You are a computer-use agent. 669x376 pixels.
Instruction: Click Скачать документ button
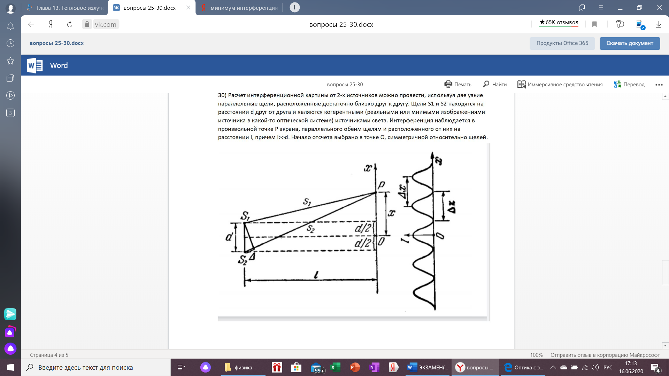630,43
